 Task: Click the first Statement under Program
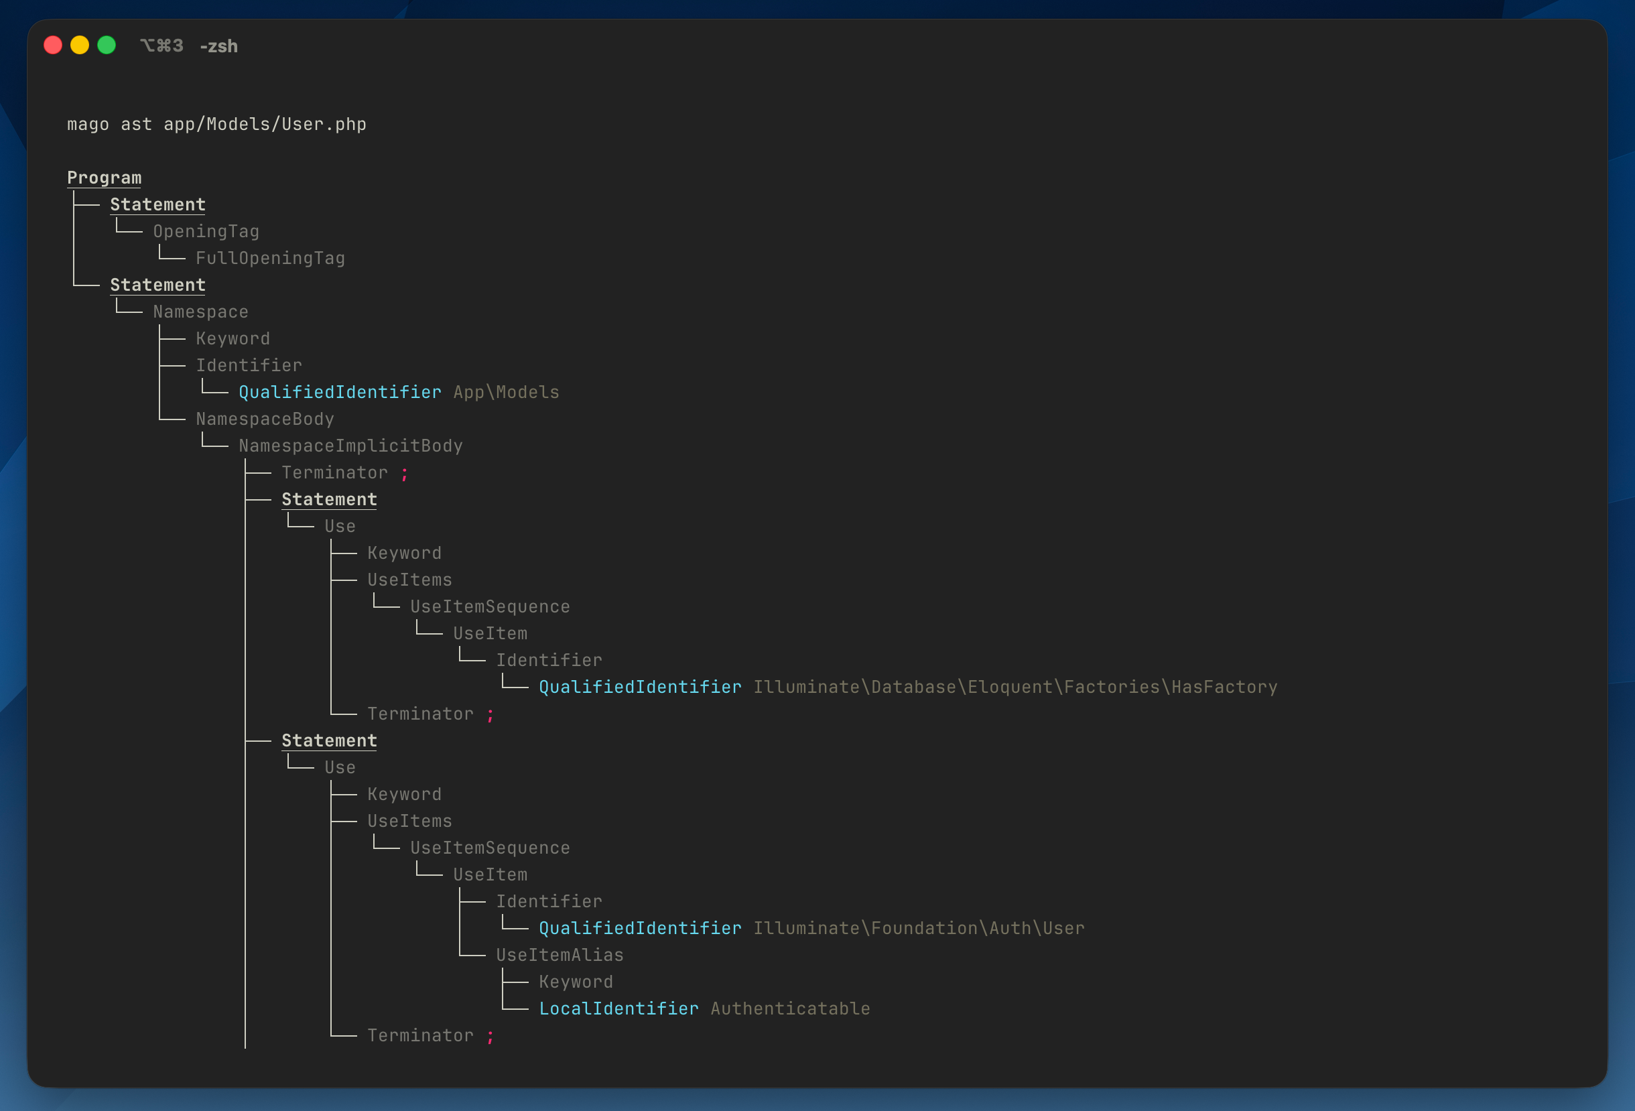click(157, 205)
